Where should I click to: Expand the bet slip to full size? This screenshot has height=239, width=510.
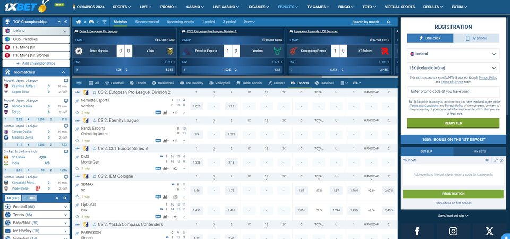[x=496, y=160]
